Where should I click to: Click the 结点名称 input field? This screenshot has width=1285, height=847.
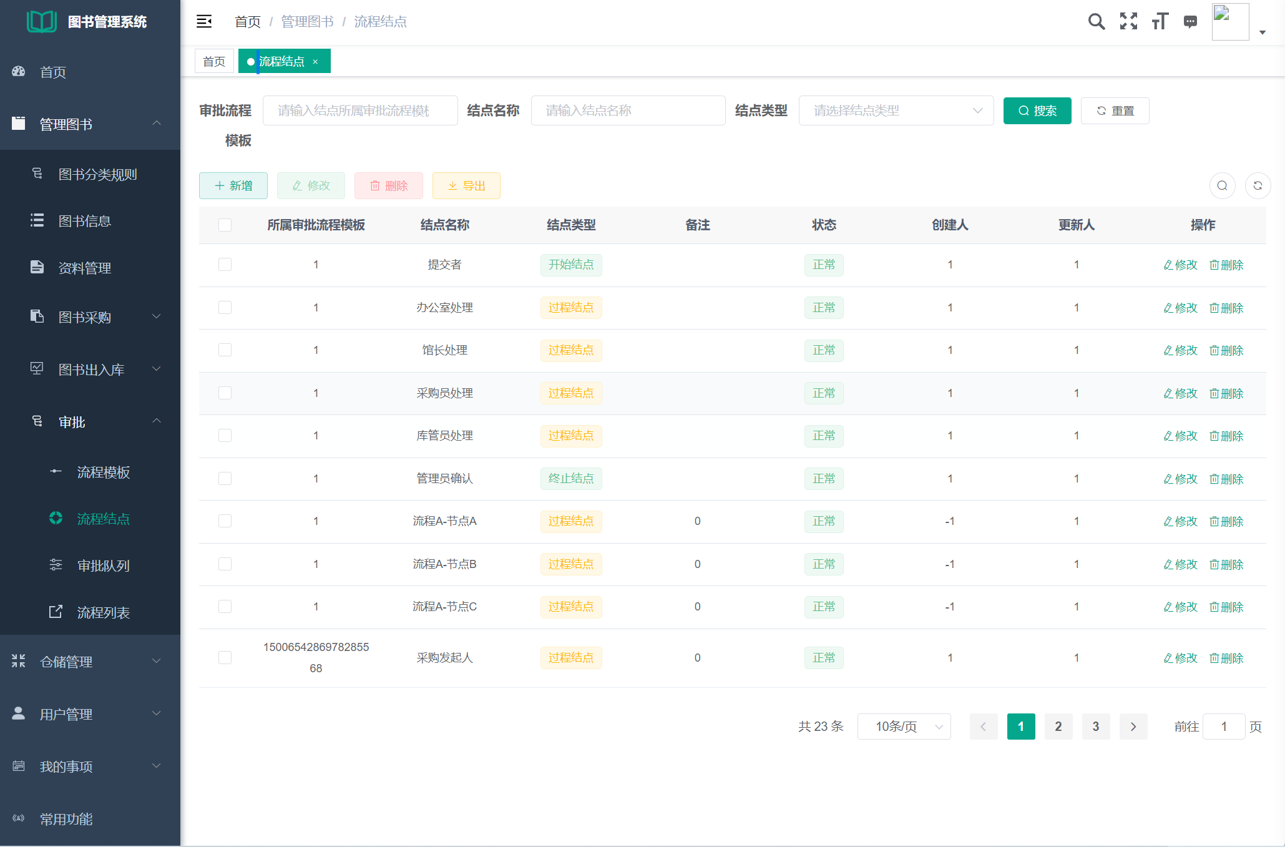click(627, 110)
